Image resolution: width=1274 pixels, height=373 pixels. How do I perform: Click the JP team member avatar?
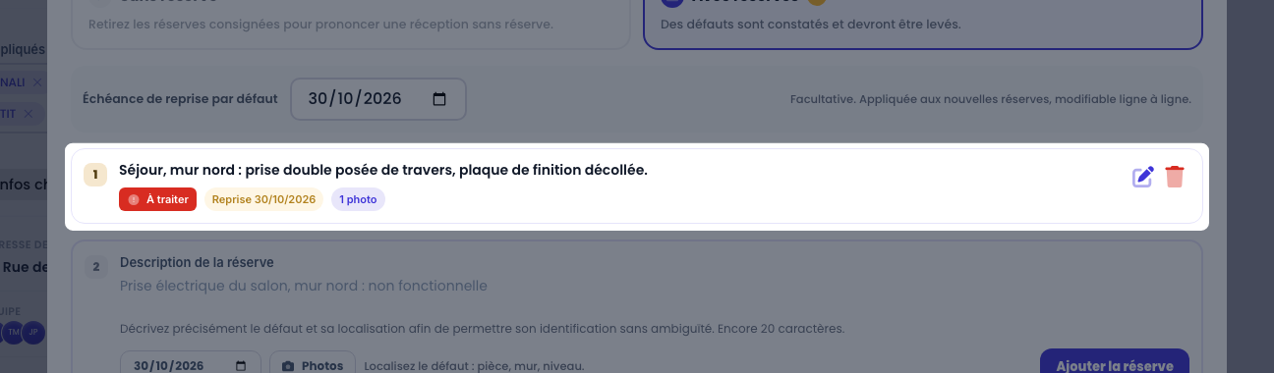pyautogui.click(x=34, y=333)
